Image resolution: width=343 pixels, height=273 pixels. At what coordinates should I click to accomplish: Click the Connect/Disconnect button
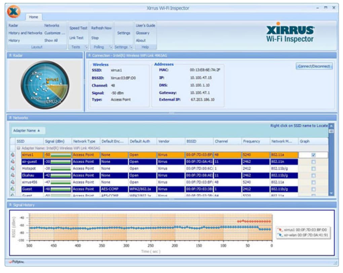pyautogui.click(x=314, y=66)
